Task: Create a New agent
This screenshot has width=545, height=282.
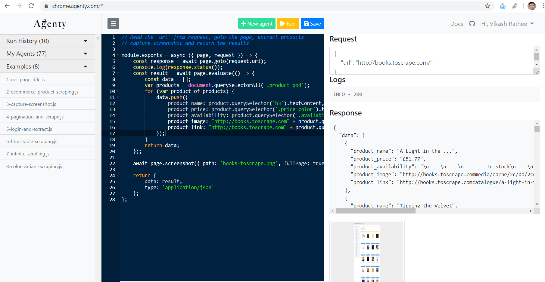Action: coord(257,23)
